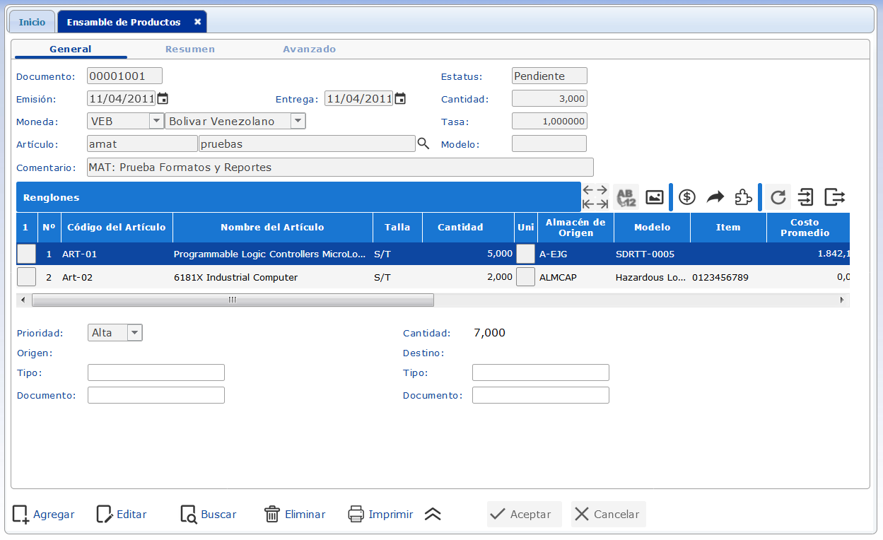Click the Comentario text field
This screenshot has width=883, height=540.
(340, 168)
